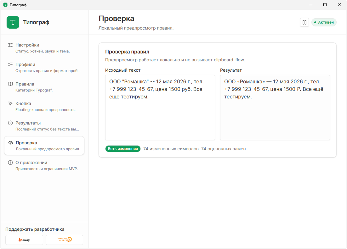Switch to the Профили section
Image resolution: width=347 pixels, height=249 pixels.
[x=44, y=67]
